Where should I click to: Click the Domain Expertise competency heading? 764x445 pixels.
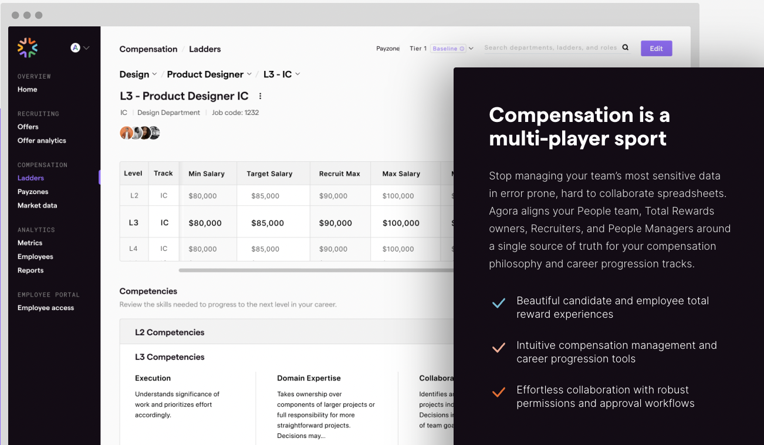[x=309, y=378]
